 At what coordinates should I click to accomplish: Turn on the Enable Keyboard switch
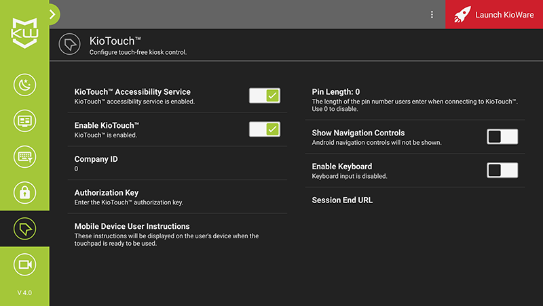point(502,171)
